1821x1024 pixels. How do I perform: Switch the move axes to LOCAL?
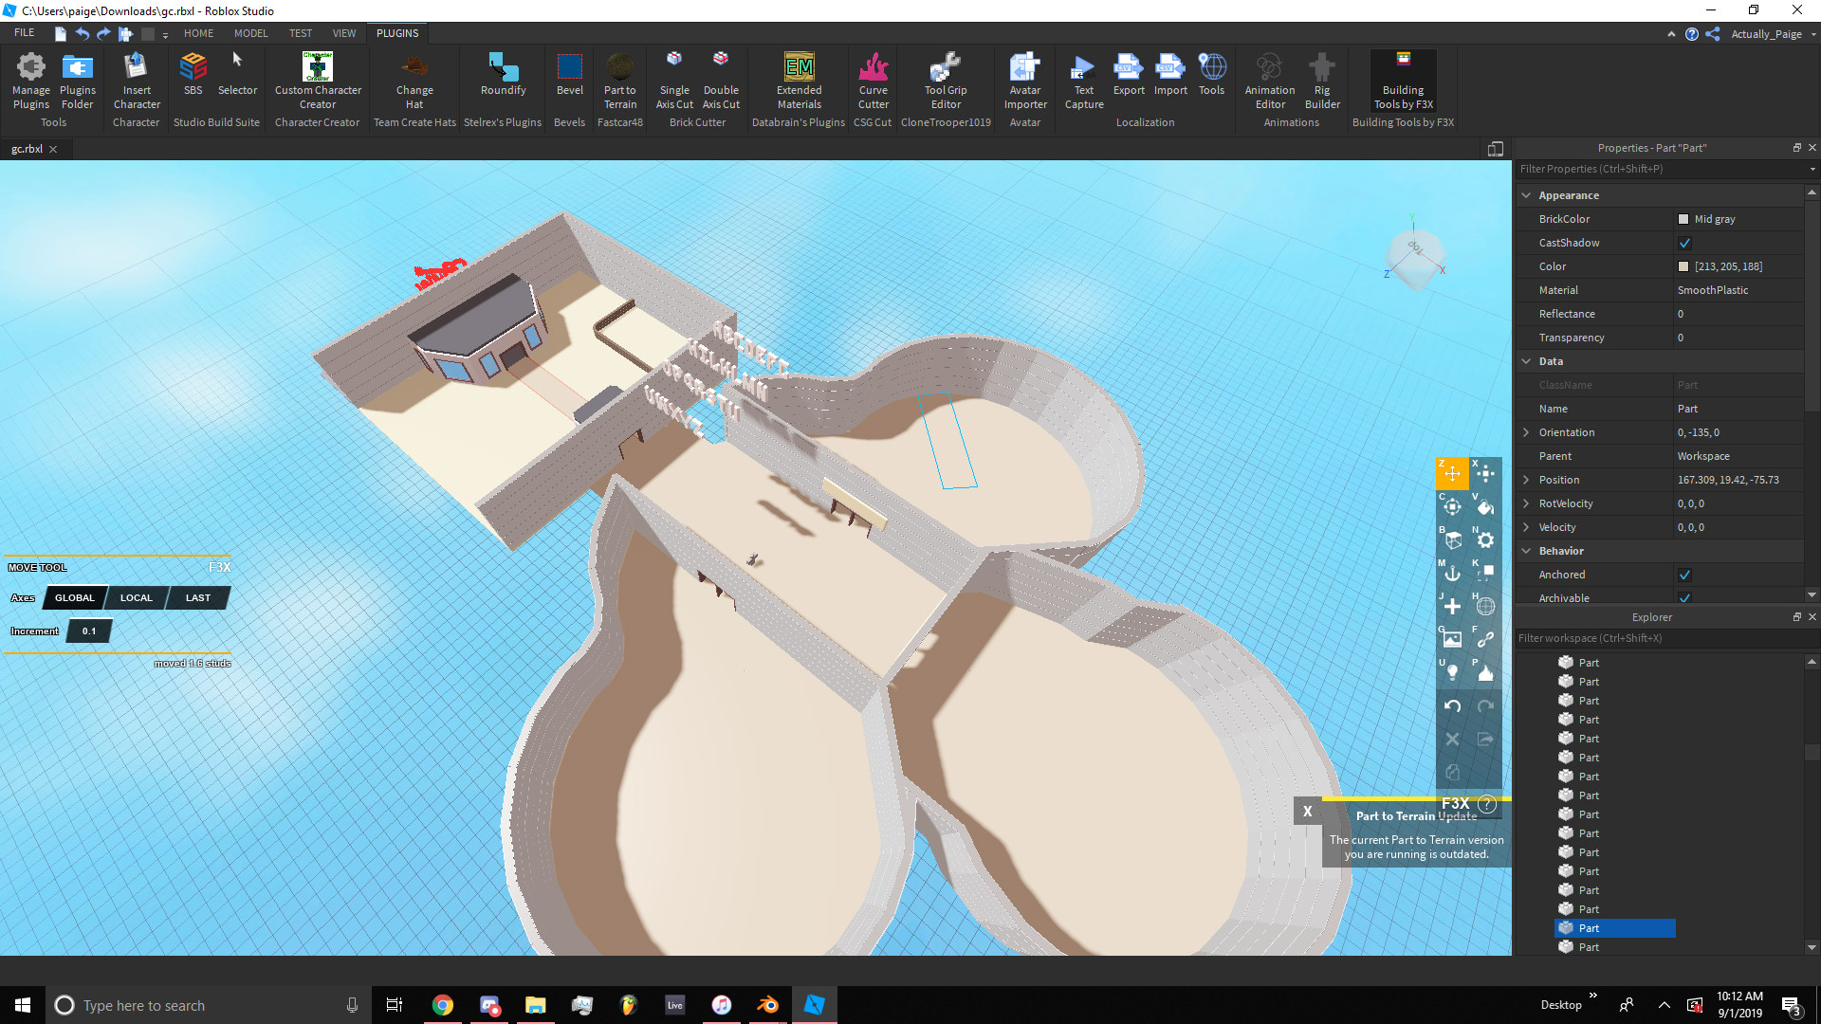pyautogui.click(x=136, y=597)
